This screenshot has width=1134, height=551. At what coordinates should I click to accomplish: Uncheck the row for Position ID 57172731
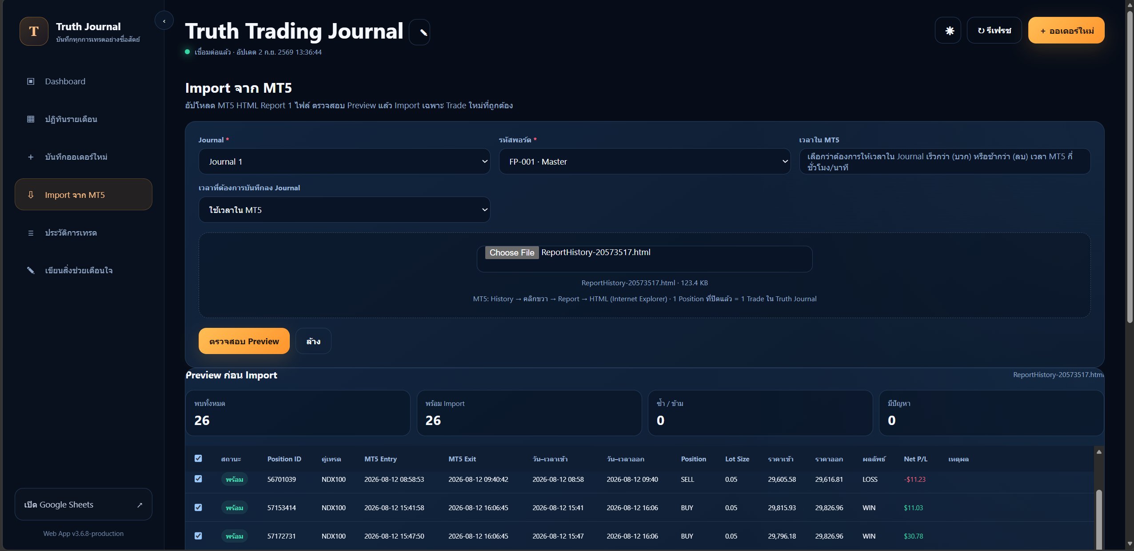coord(198,535)
